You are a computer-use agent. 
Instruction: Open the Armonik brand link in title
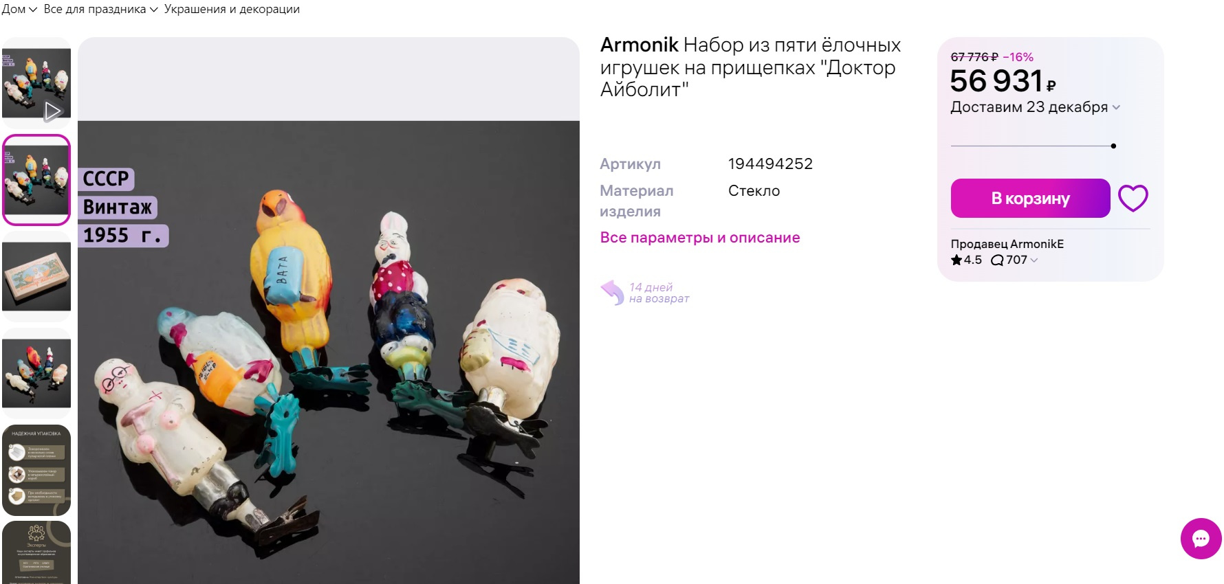pyautogui.click(x=640, y=45)
